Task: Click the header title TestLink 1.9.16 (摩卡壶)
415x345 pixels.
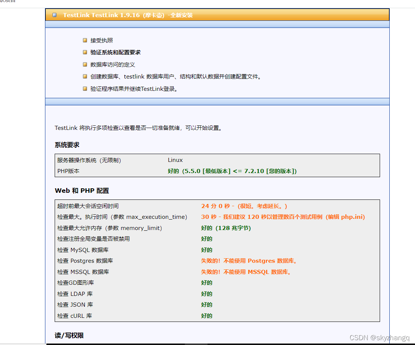Action: click(x=128, y=15)
